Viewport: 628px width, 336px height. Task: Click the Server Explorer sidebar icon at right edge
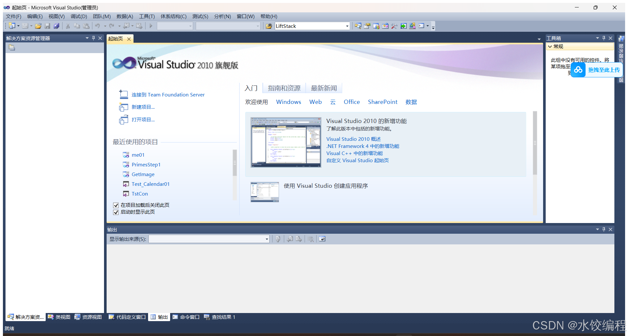coord(621,39)
